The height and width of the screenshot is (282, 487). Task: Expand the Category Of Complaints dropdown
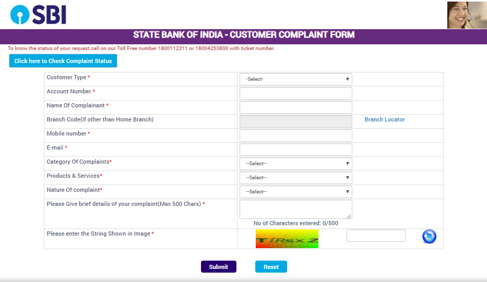point(295,164)
